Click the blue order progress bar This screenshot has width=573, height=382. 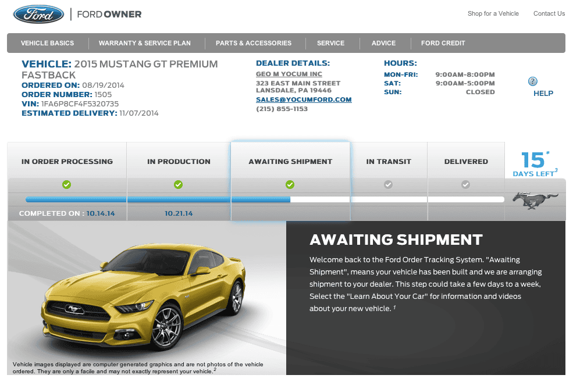158,199
